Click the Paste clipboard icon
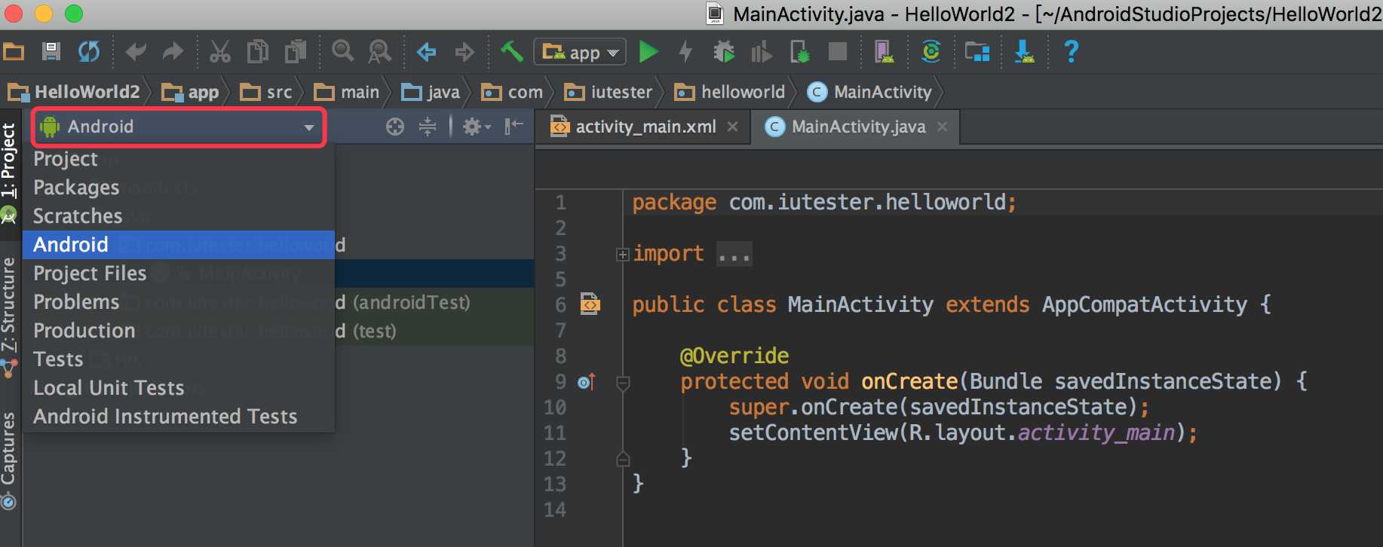 coord(296,52)
